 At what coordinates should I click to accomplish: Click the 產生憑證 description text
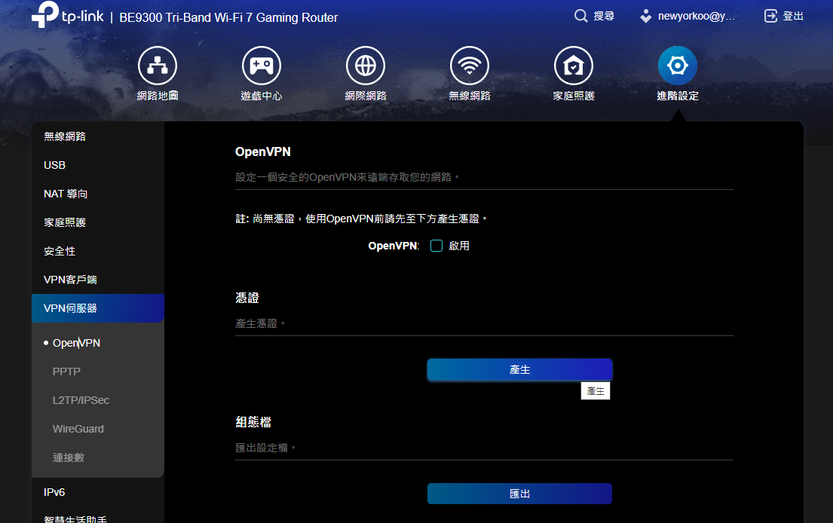(x=260, y=323)
